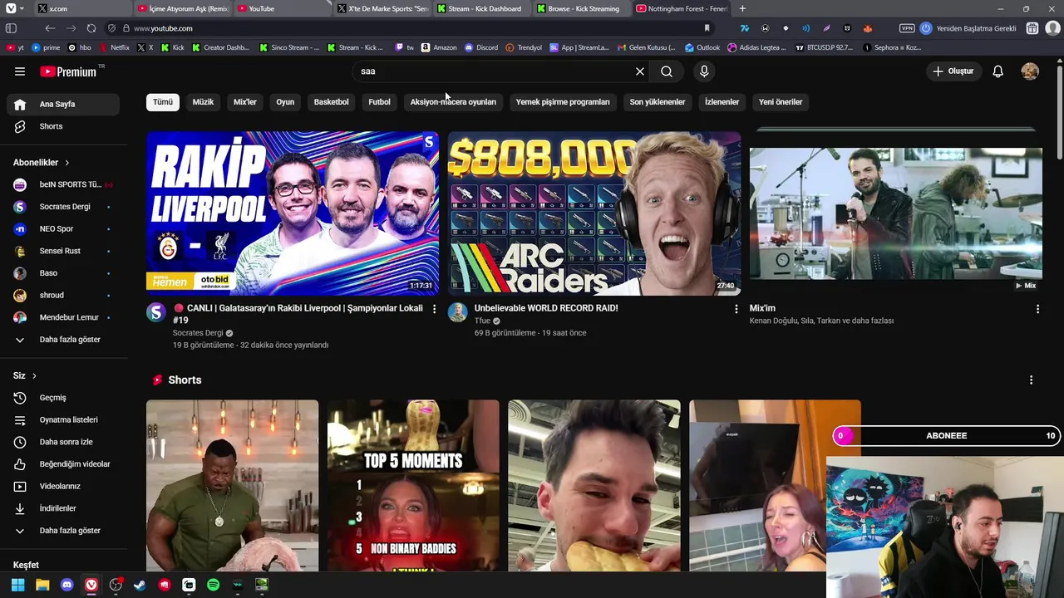Clear the search box with the X
The width and height of the screenshot is (1064, 598).
tap(640, 71)
